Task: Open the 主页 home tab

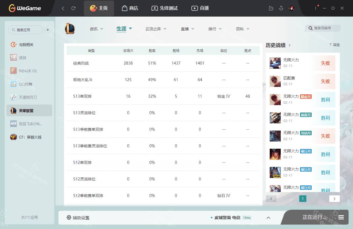Action: click(99, 8)
